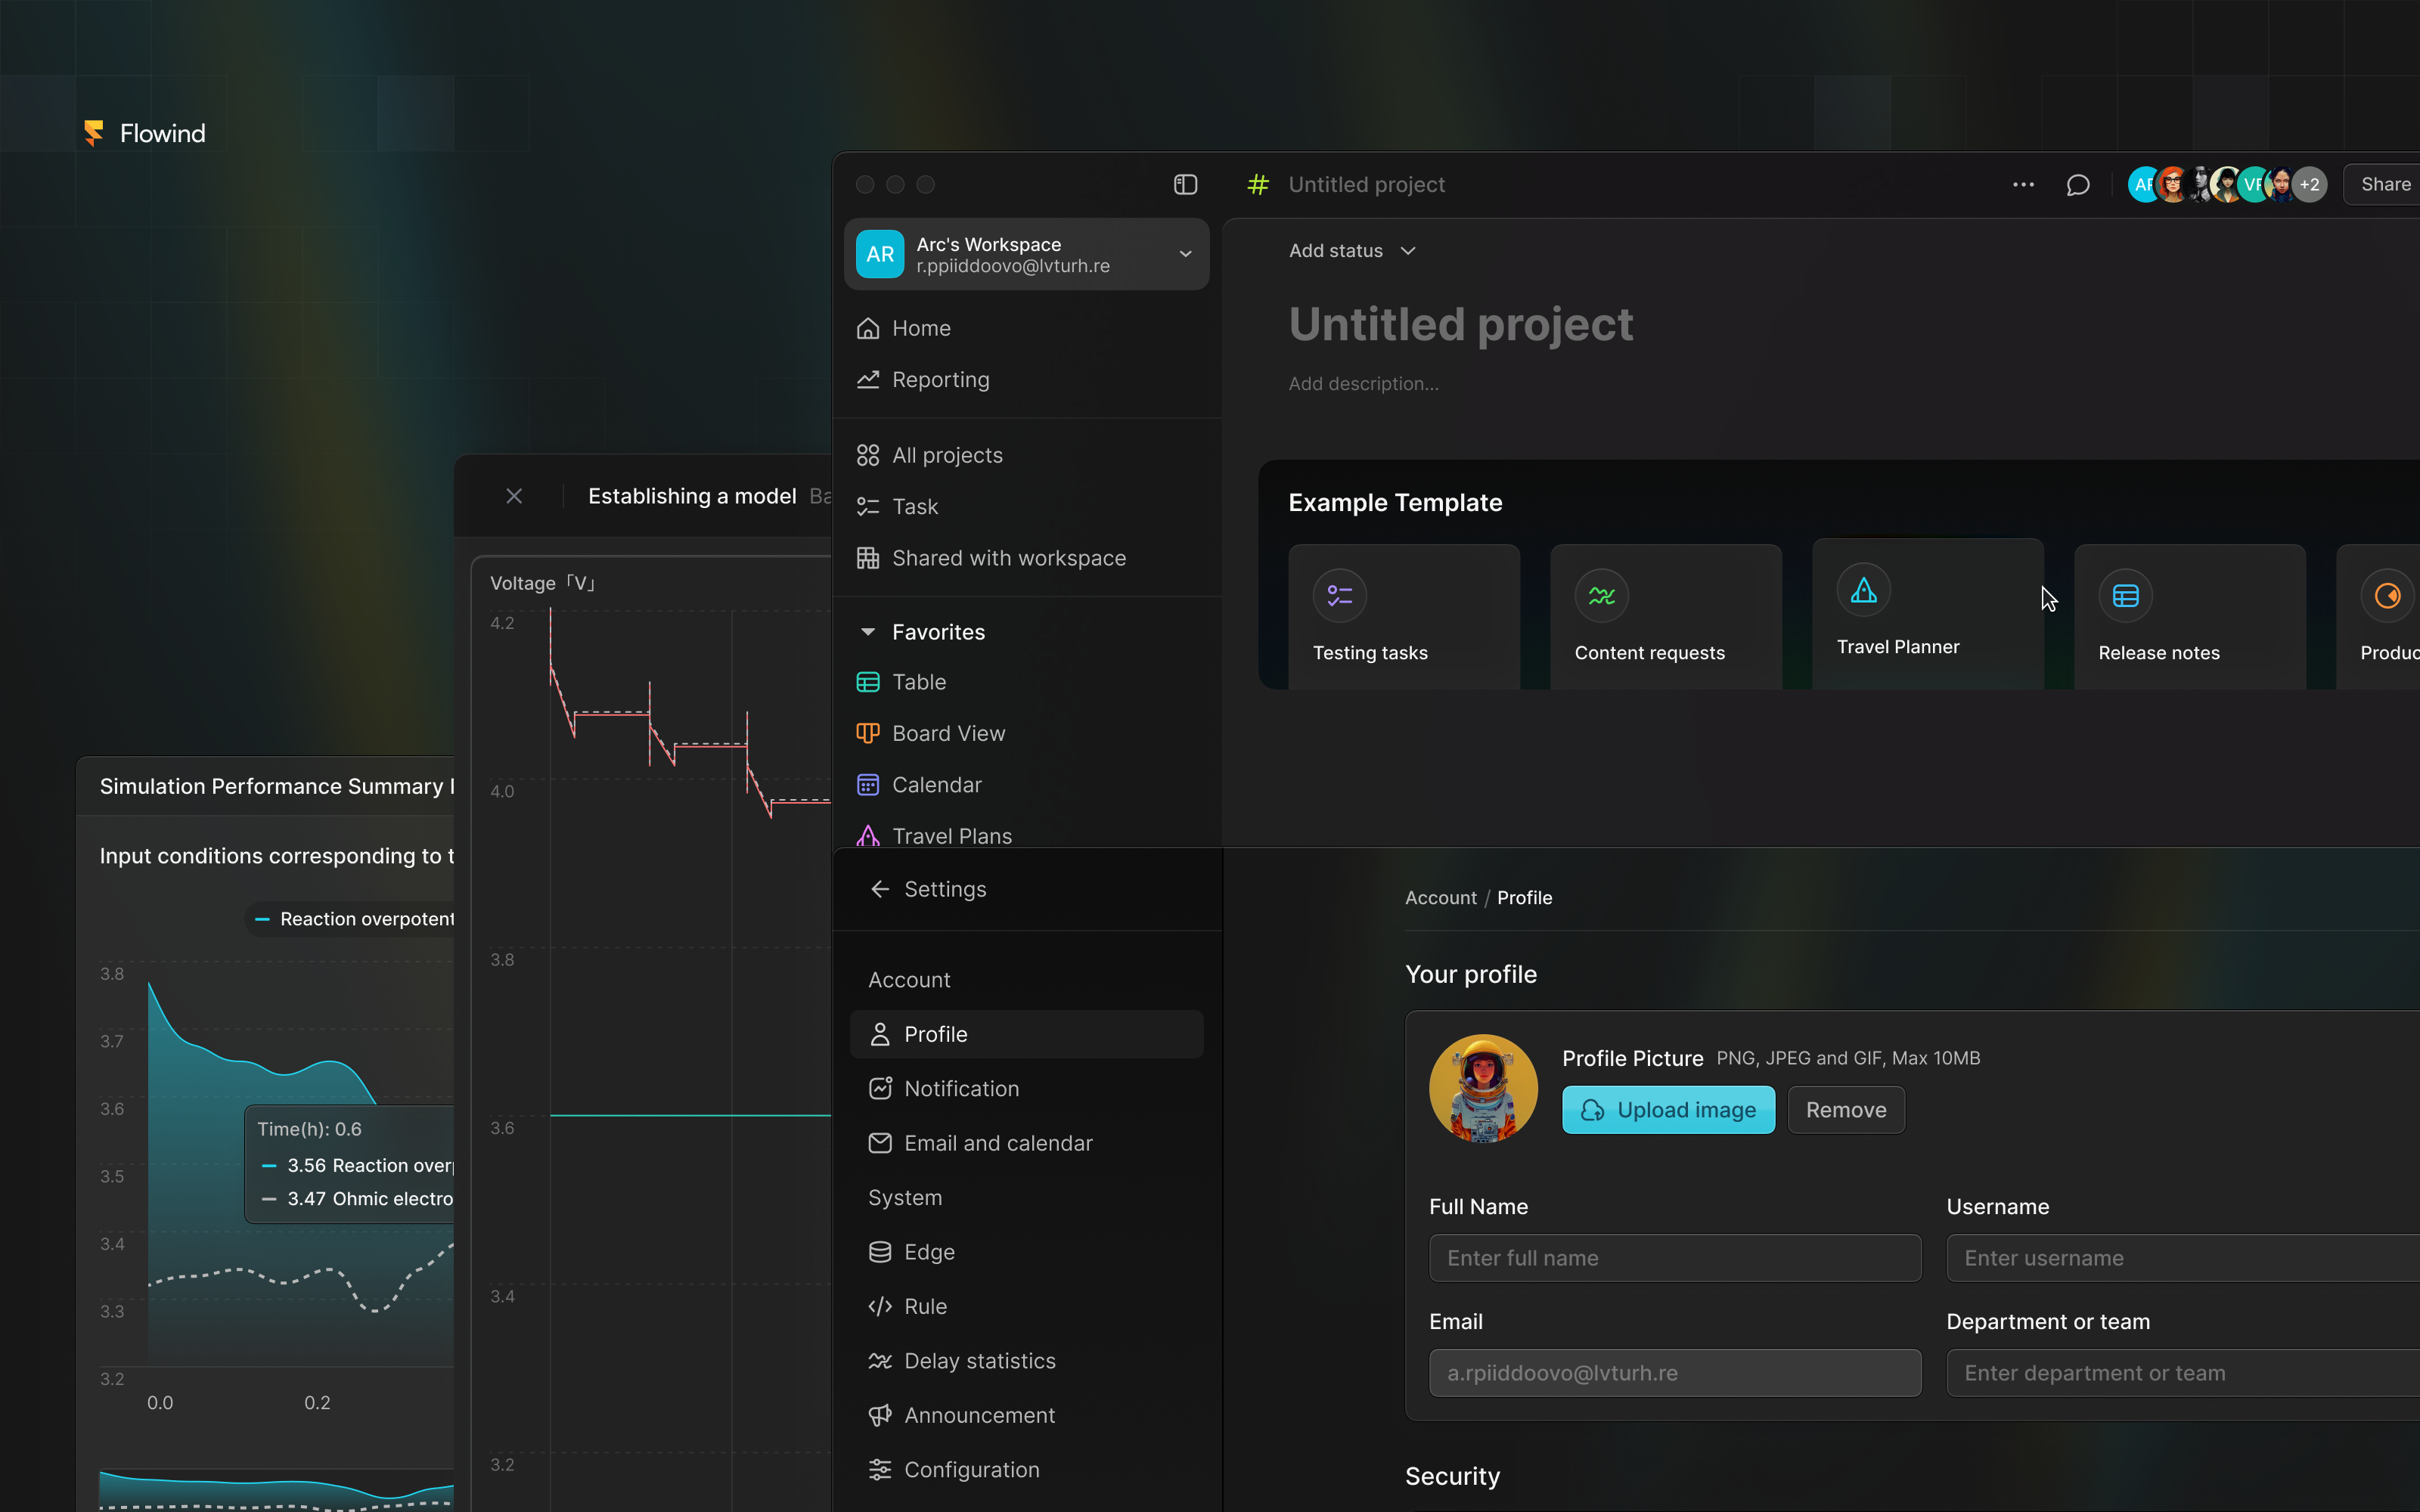Select the Testing tasks template card
The width and height of the screenshot is (2420, 1512).
(x=1404, y=616)
